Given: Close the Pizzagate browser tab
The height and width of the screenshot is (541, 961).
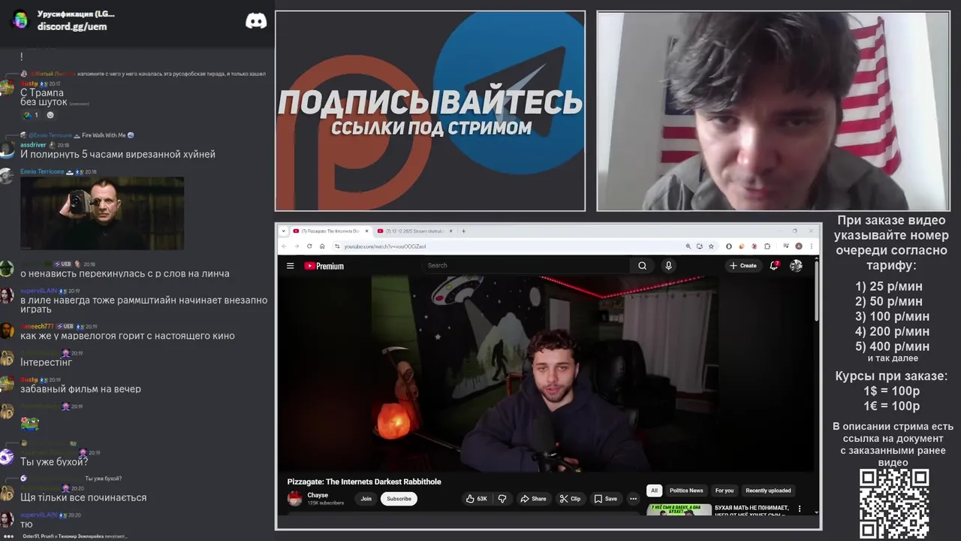Looking at the screenshot, I should click(367, 231).
